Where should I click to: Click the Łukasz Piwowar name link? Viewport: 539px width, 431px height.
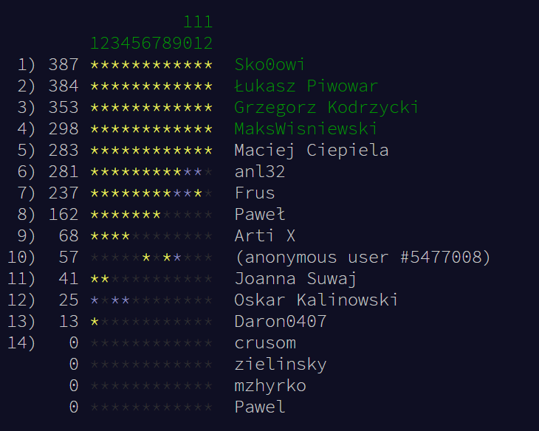306,86
